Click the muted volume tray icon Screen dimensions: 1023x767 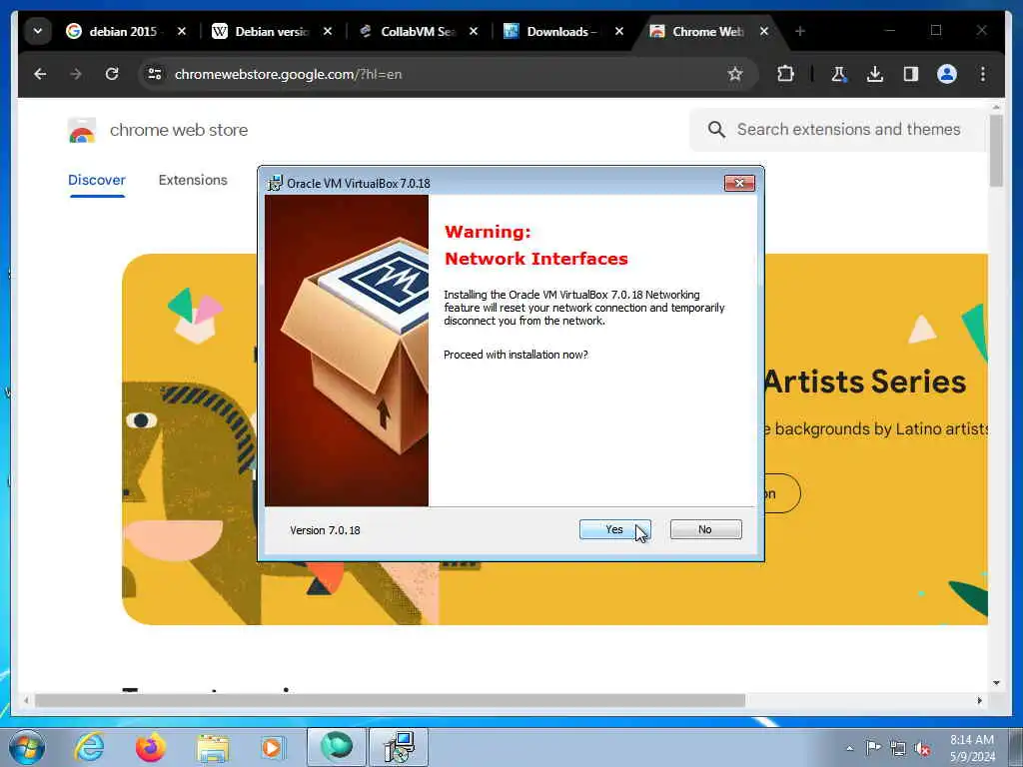[x=922, y=748]
